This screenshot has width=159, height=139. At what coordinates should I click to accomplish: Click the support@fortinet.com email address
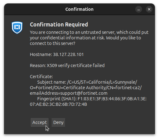point(84,93)
